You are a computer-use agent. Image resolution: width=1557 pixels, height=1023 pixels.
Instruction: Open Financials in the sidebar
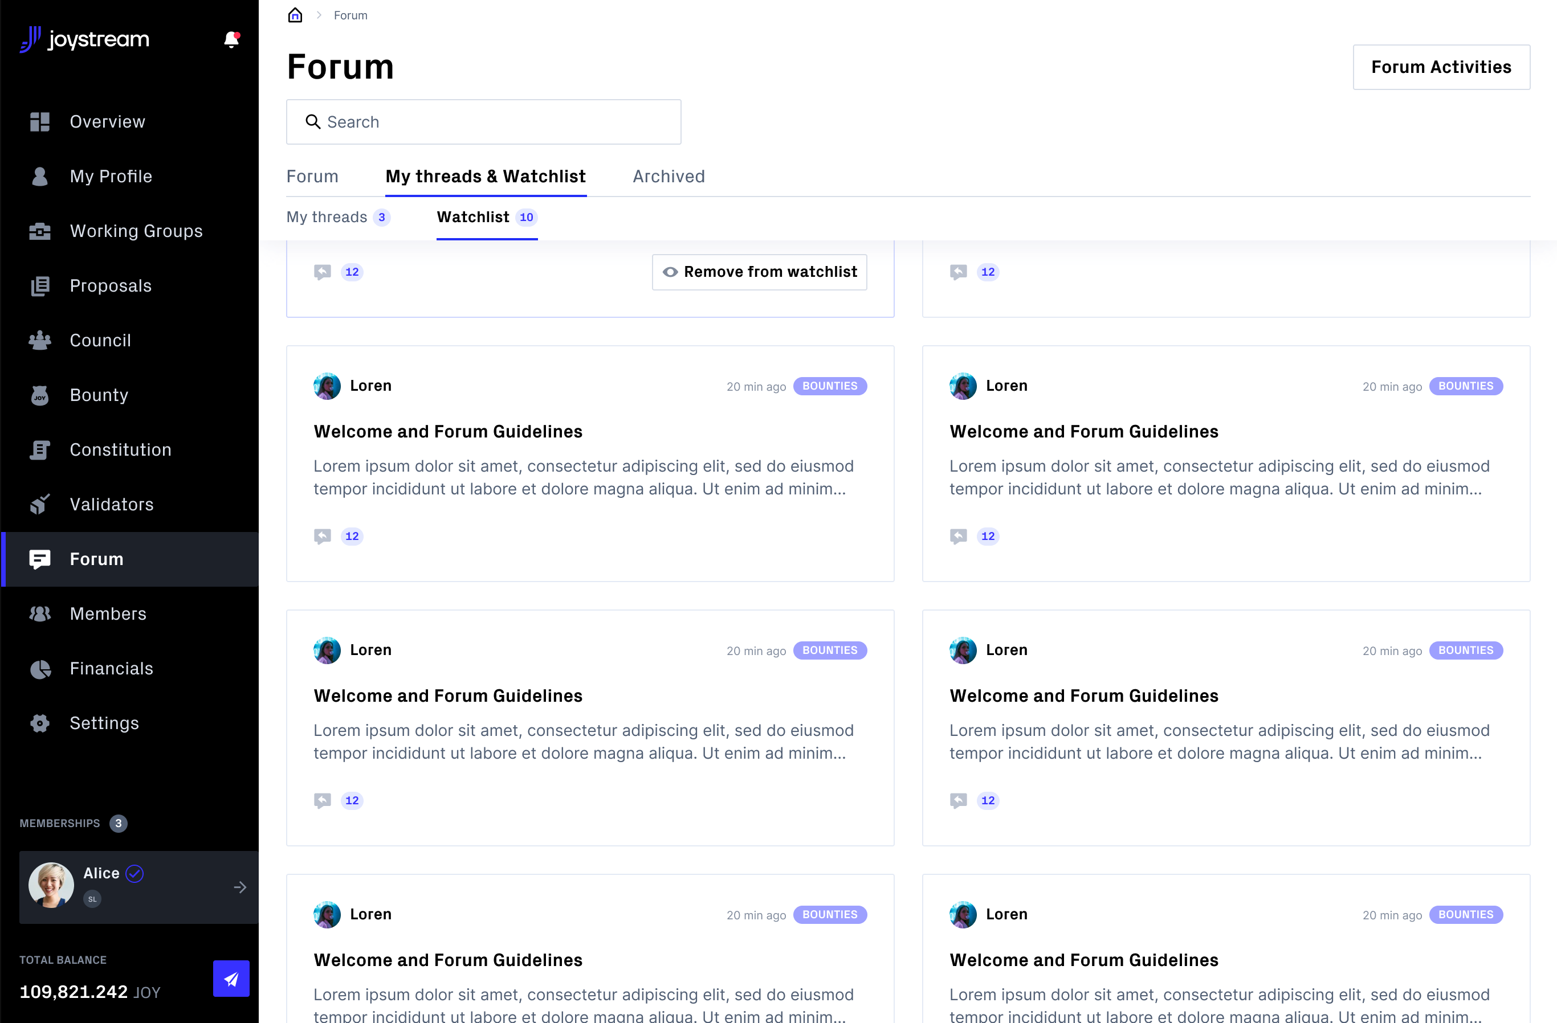130,669
